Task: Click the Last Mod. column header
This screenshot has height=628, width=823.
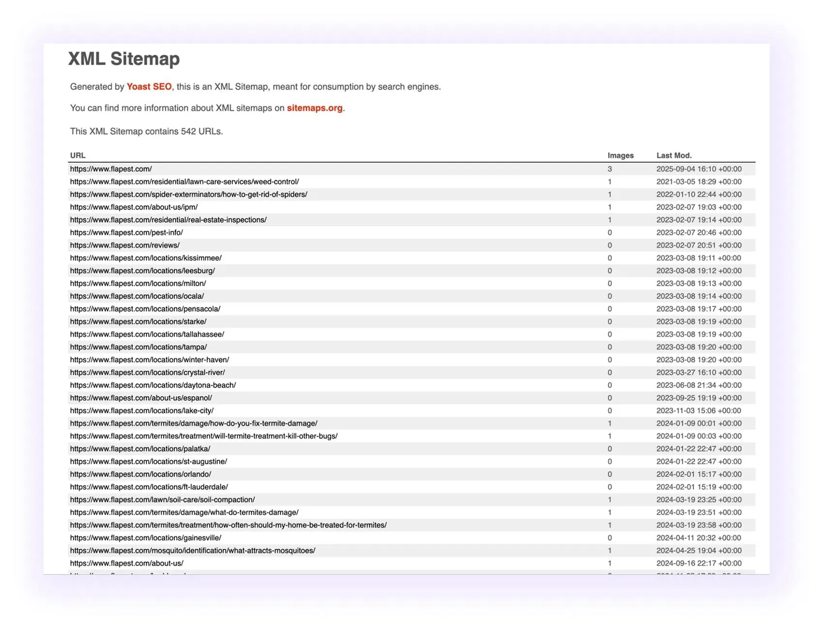Action: (x=674, y=155)
